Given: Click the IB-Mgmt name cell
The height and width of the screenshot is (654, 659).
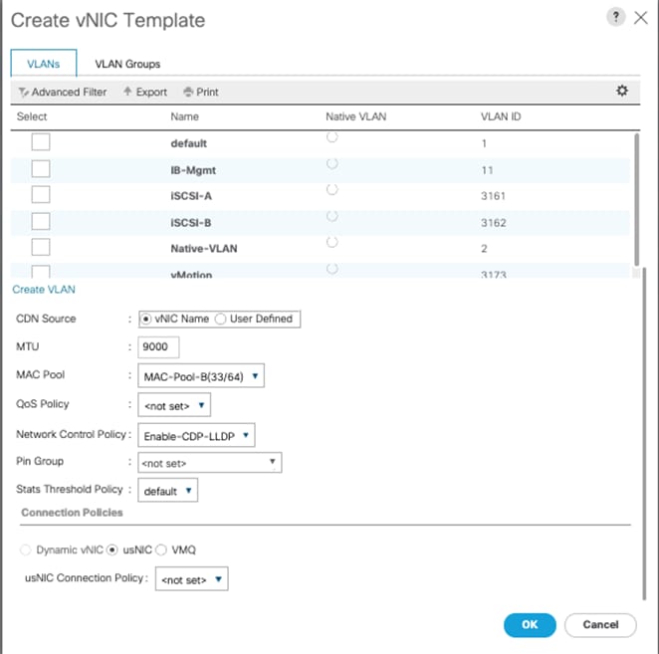Looking at the screenshot, I should 193,170.
